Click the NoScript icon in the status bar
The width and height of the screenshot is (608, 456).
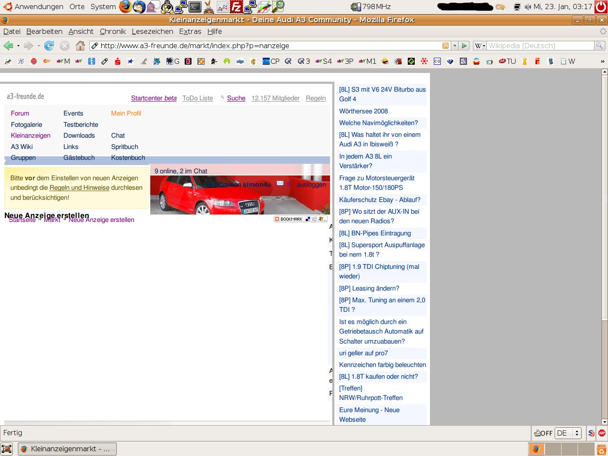coord(591,433)
